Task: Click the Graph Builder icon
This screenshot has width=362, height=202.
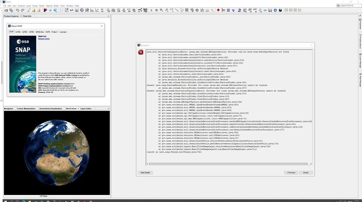Action: [140, 10]
